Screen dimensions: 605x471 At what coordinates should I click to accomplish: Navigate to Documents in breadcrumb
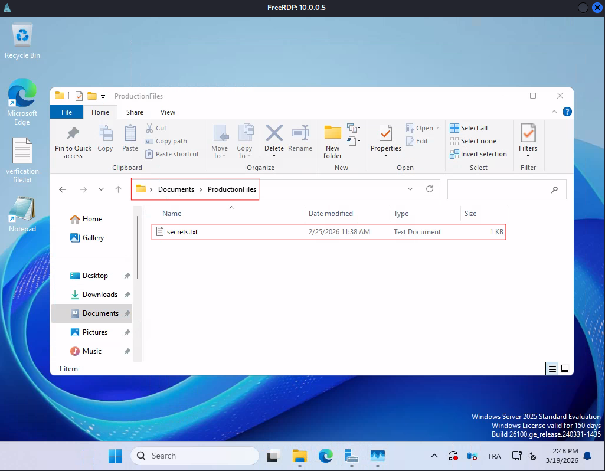click(176, 189)
